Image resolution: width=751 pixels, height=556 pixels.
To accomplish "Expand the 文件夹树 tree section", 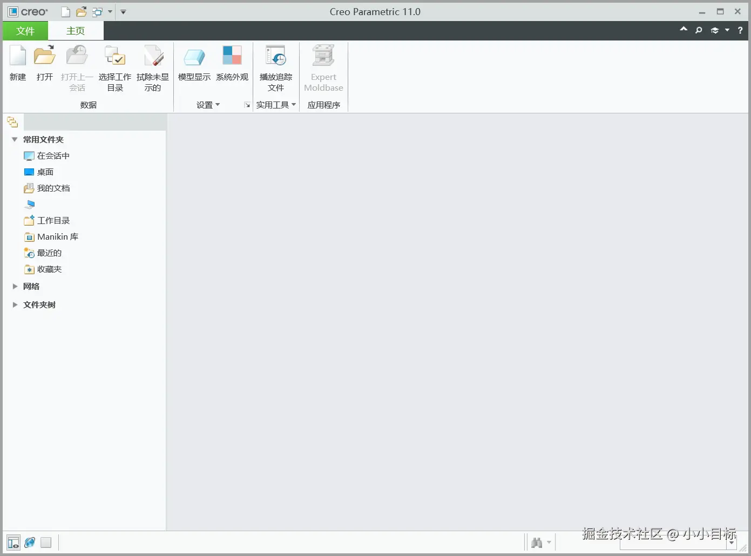I will point(15,305).
